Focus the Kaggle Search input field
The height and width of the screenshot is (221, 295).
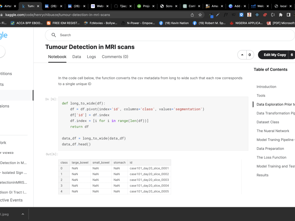[x=170, y=35]
